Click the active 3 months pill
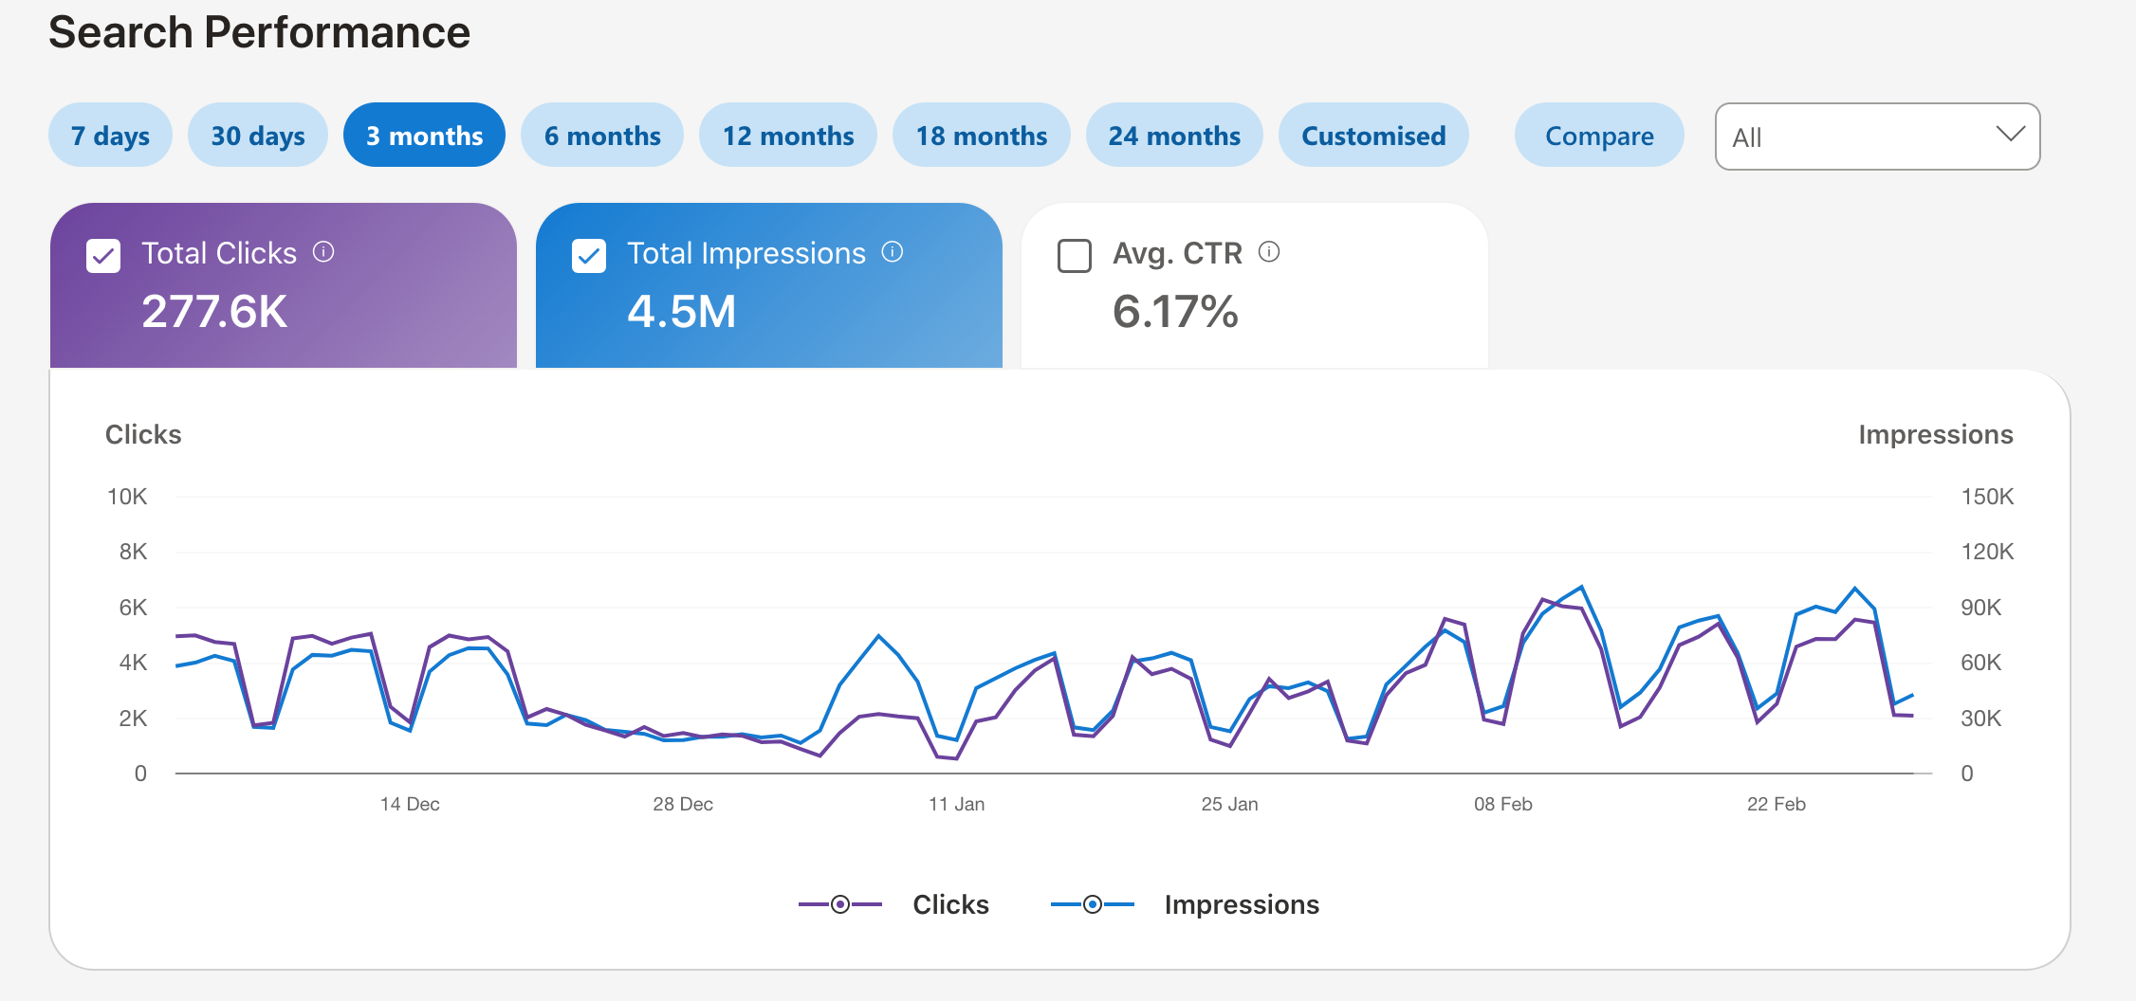This screenshot has width=2136, height=1001. (424, 136)
